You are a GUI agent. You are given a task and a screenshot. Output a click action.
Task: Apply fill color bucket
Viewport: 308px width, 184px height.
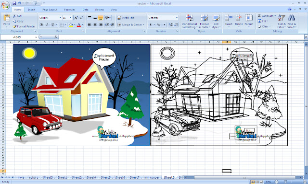[71, 24]
